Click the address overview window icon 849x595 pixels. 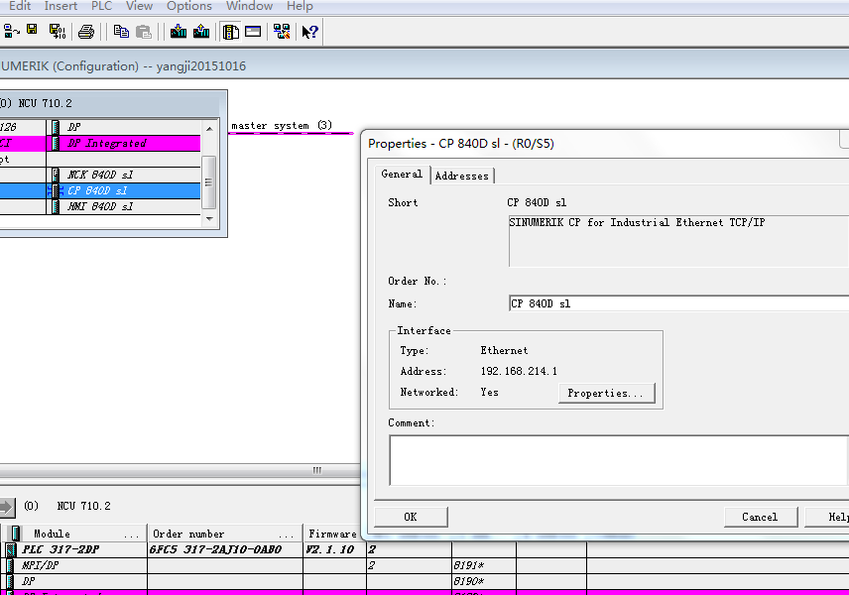click(x=253, y=32)
